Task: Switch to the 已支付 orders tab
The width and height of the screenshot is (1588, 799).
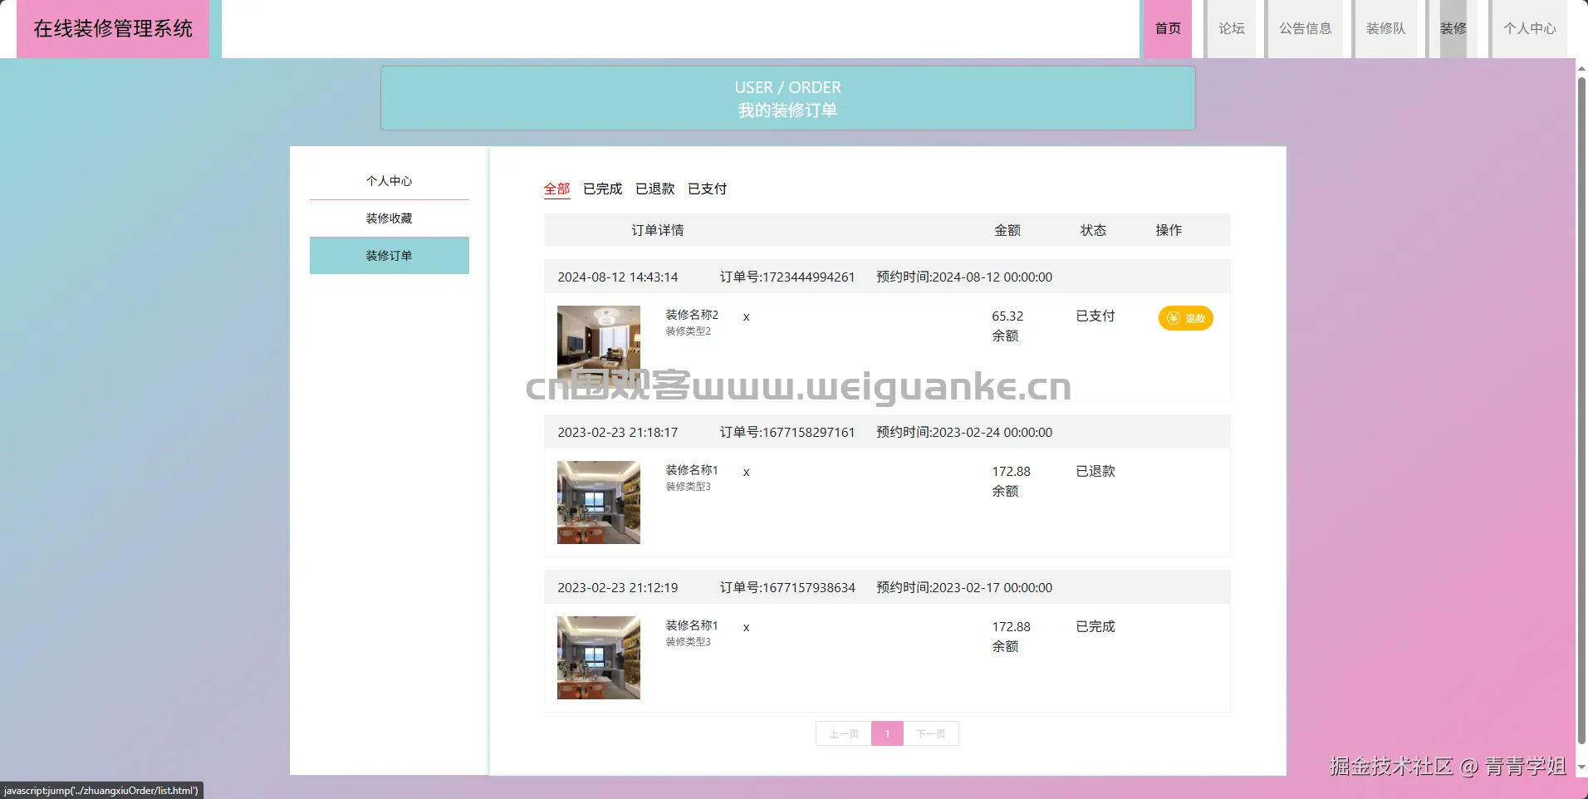Action: point(707,189)
